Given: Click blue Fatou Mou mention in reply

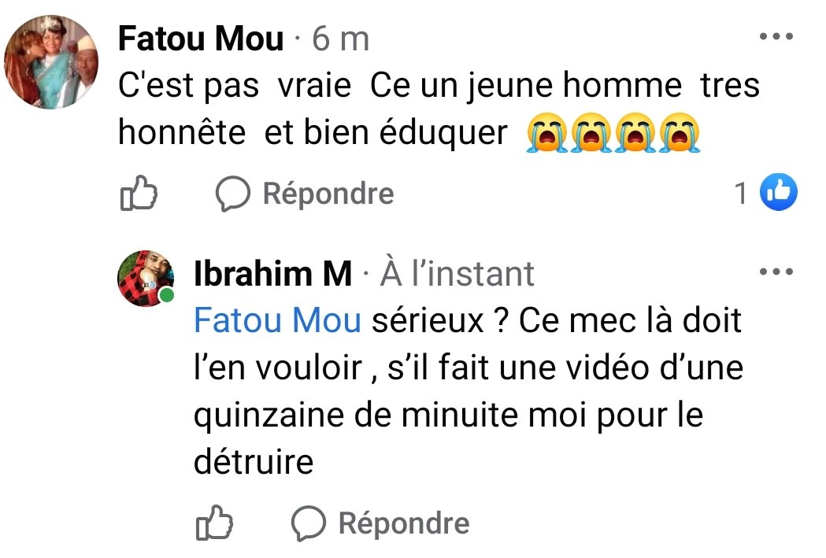Looking at the screenshot, I should coord(277,321).
